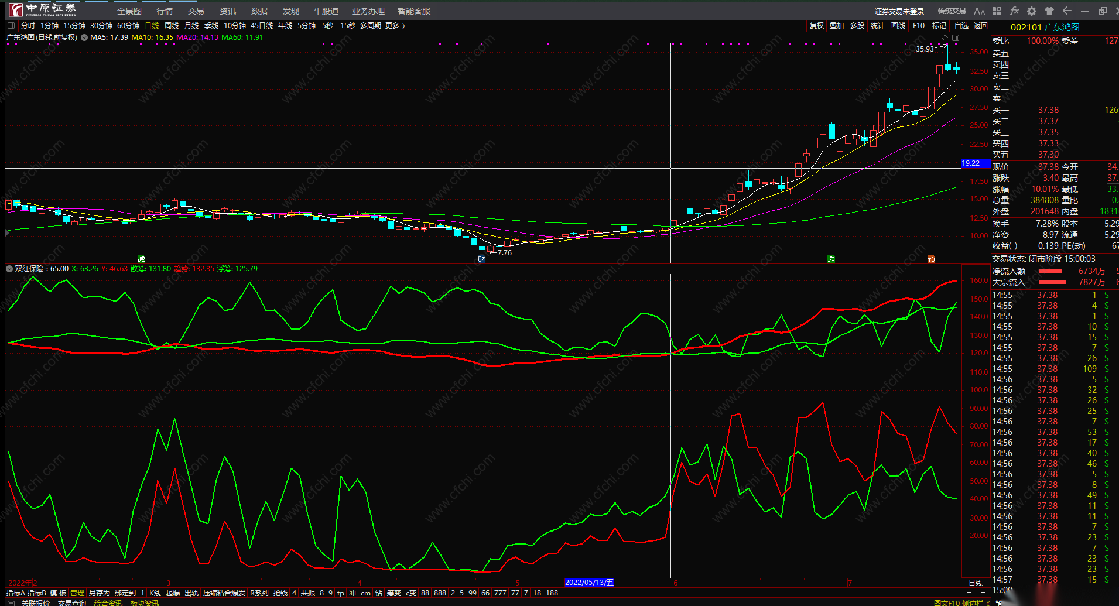Open the F10 company info
This screenshot has height=606, width=1119.
pyautogui.click(x=919, y=26)
